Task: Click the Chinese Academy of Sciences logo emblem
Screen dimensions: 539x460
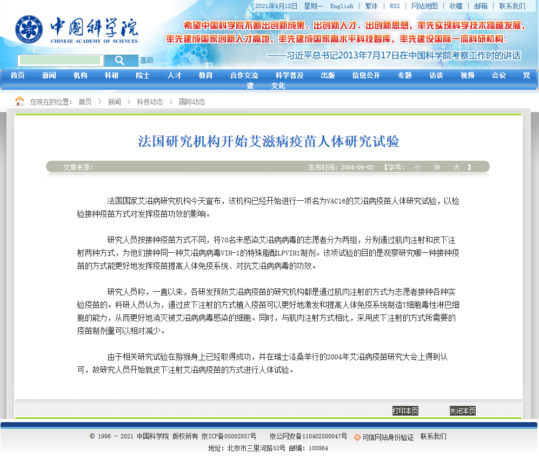Action: pyautogui.click(x=29, y=29)
